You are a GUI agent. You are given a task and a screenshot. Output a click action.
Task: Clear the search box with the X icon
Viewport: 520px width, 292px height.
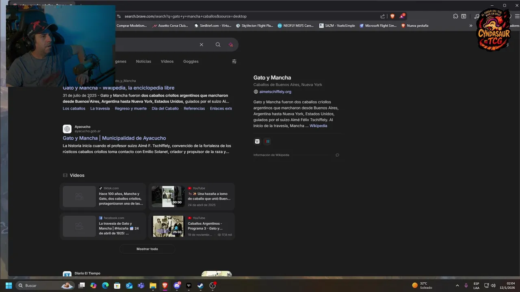tap(201, 45)
